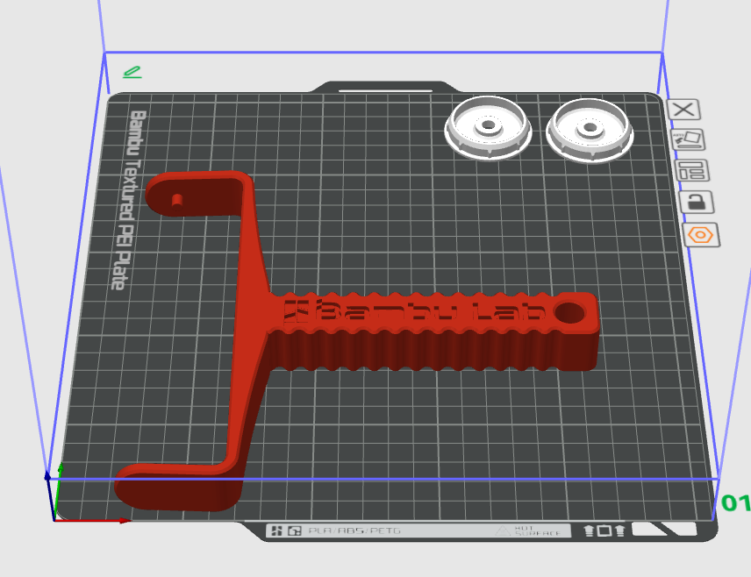The width and height of the screenshot is (751, 577).
Task: Click the green plate number 01 label
Action: click(x=736, y=502)
